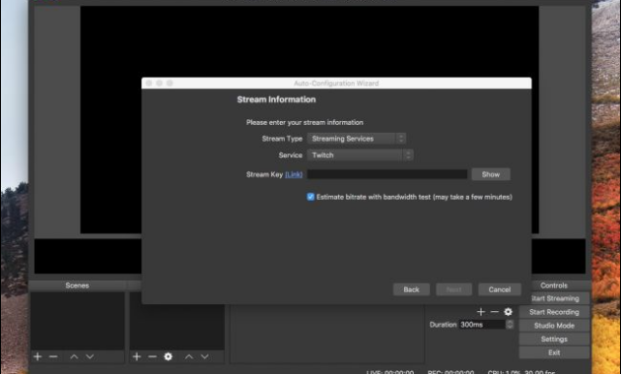Click the Duration 300ms field
The height and width of the screenshot is (374, 621).
482,325
